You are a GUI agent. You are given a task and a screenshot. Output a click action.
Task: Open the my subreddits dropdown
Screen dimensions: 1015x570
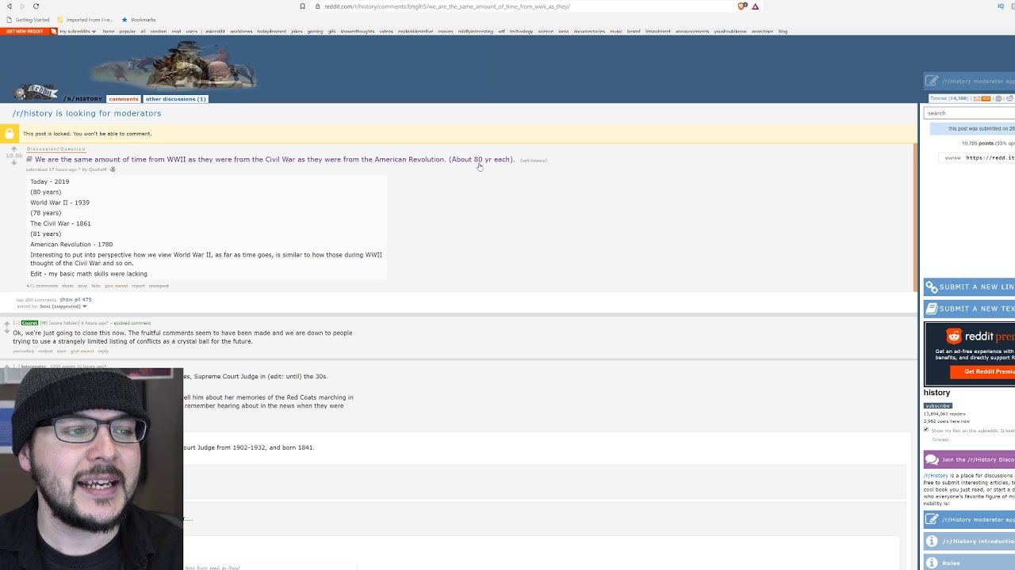[77, 32]
